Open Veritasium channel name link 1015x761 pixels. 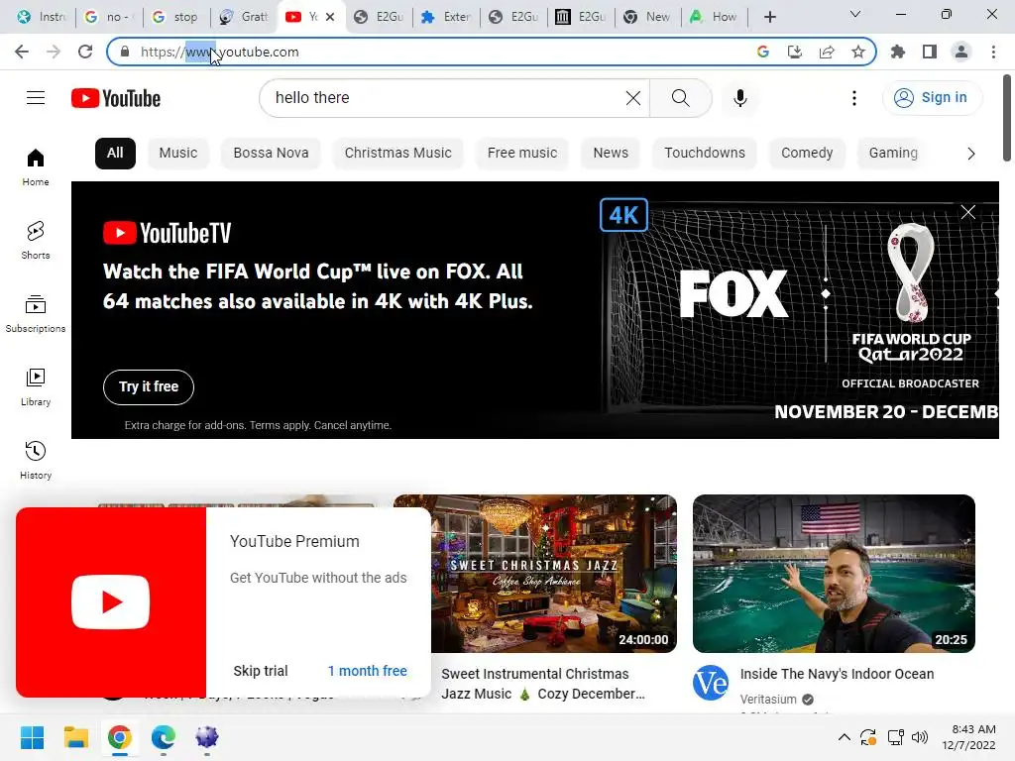(768, 700)
